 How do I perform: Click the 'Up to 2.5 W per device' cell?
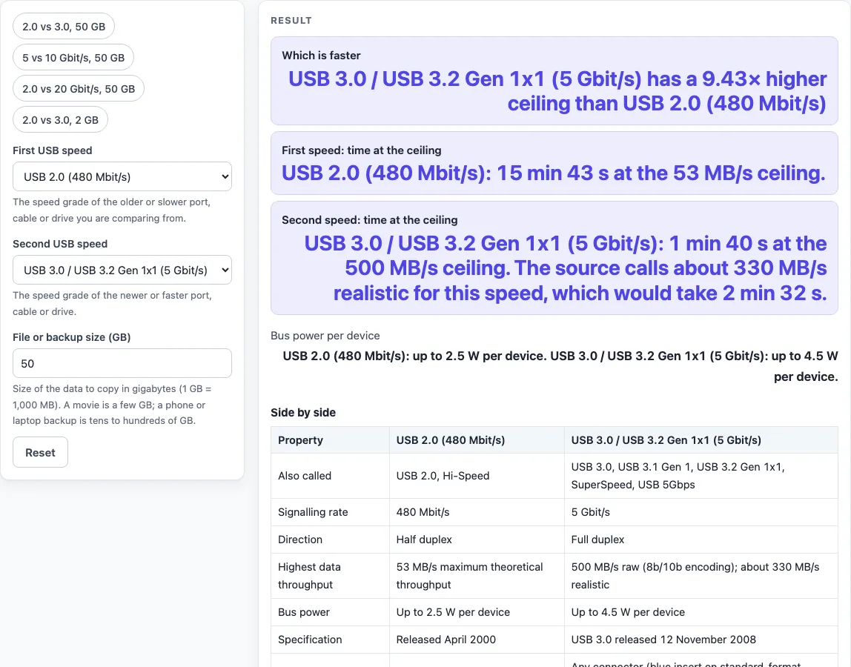[x=477, y=612]
